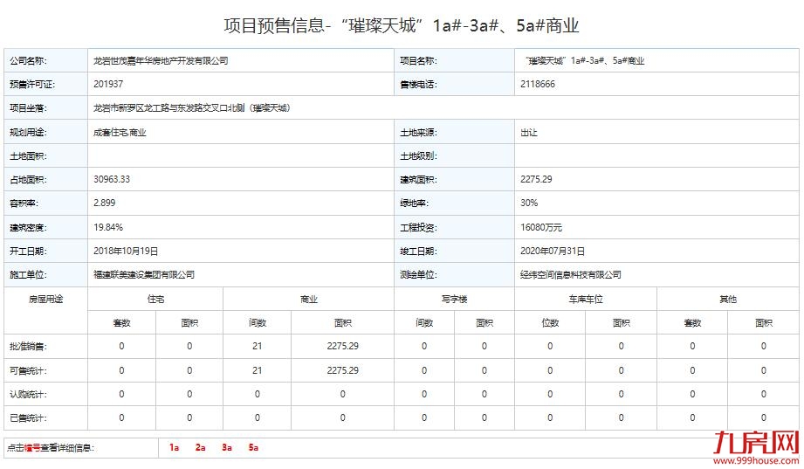This screenshot has width=804, height=469.
Task: Click the '点击幢号查看详细信息' label
Action: coord(51,448)
